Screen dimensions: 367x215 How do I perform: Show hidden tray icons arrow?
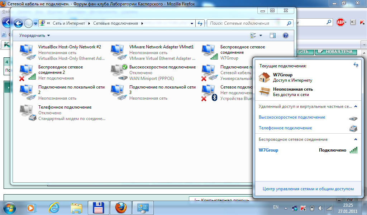pos(286,208)
